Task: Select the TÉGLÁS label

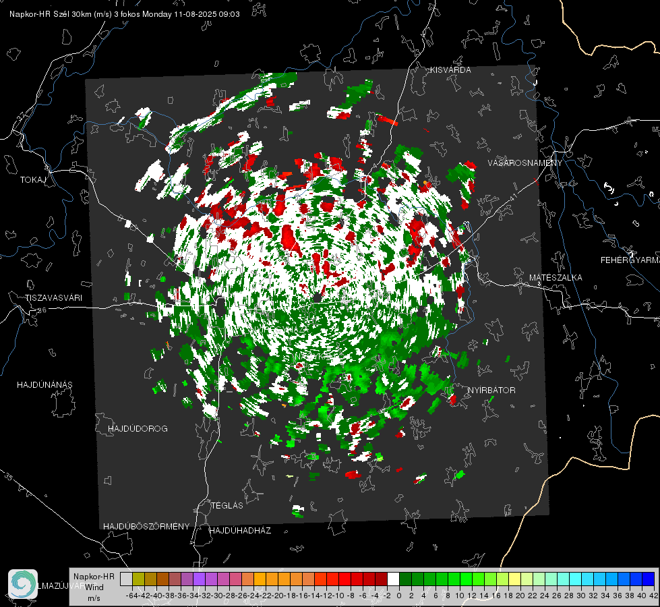Action: (x=227, y=505)
